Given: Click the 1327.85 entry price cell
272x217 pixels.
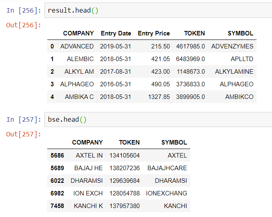Looking at the screenshot, I should click(x=159, y=97).
